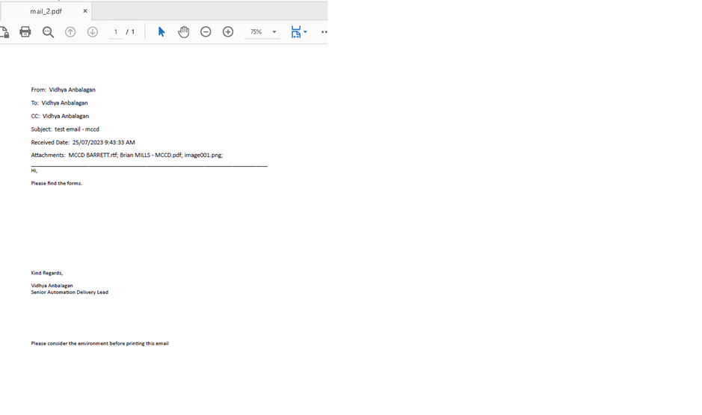Click the Received Date 25/07/2023 line
This screenshot has width=702, height=415.
coord(83,142)
